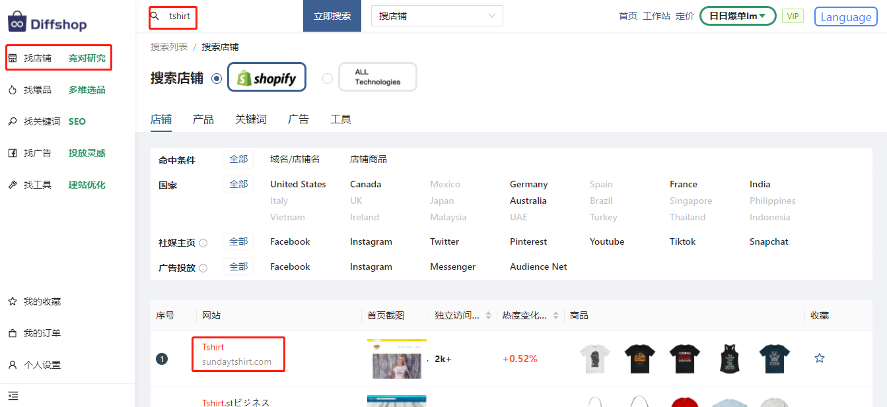Click the magnifier icon in search box
Image resolution: width=887 pixels, height=407 pixels.
(x=155, y=16)
